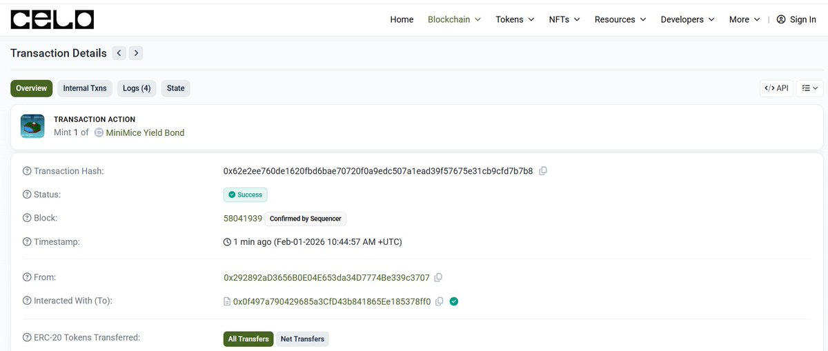Image resolution: width=828 pixels, height=351 pixels.
Task: Click the Status help icon
Action: click(x=27, y=194)
